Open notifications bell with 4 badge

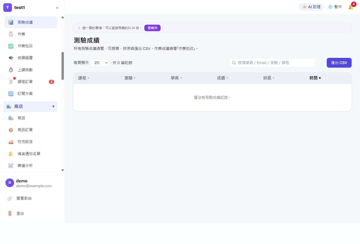(x=351, y=7)
